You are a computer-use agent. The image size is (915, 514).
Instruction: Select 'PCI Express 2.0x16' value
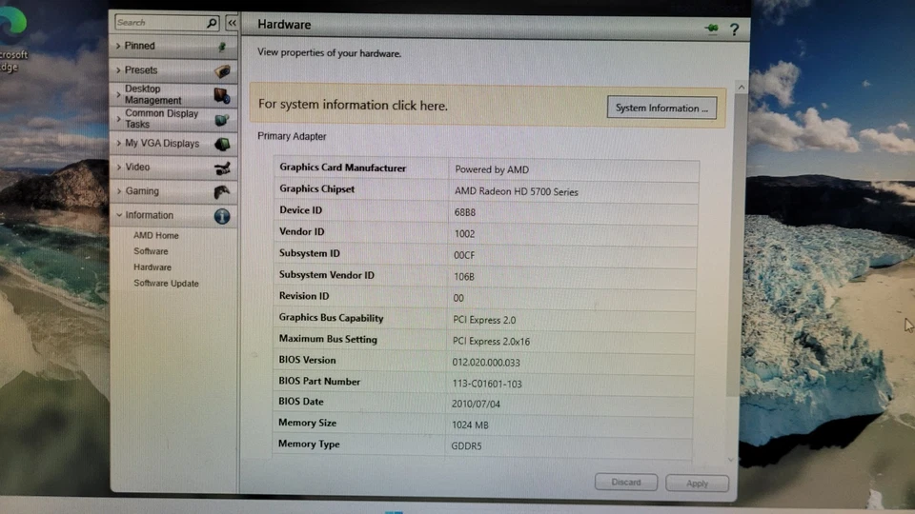(x=492, y=342)
